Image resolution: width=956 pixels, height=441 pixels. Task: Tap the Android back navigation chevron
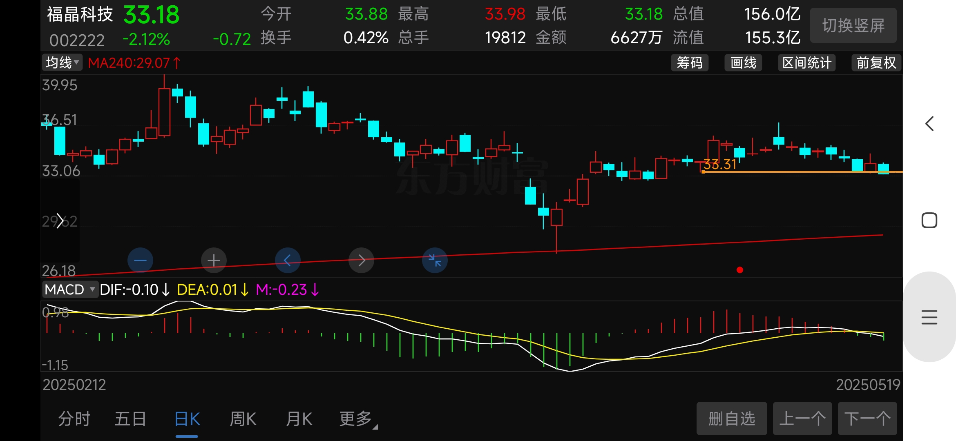tap(929, 123)
